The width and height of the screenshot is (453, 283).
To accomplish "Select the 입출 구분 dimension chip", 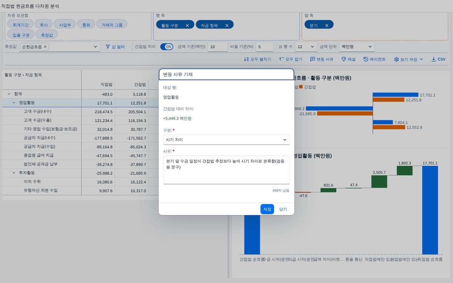I will coord(21,35).
